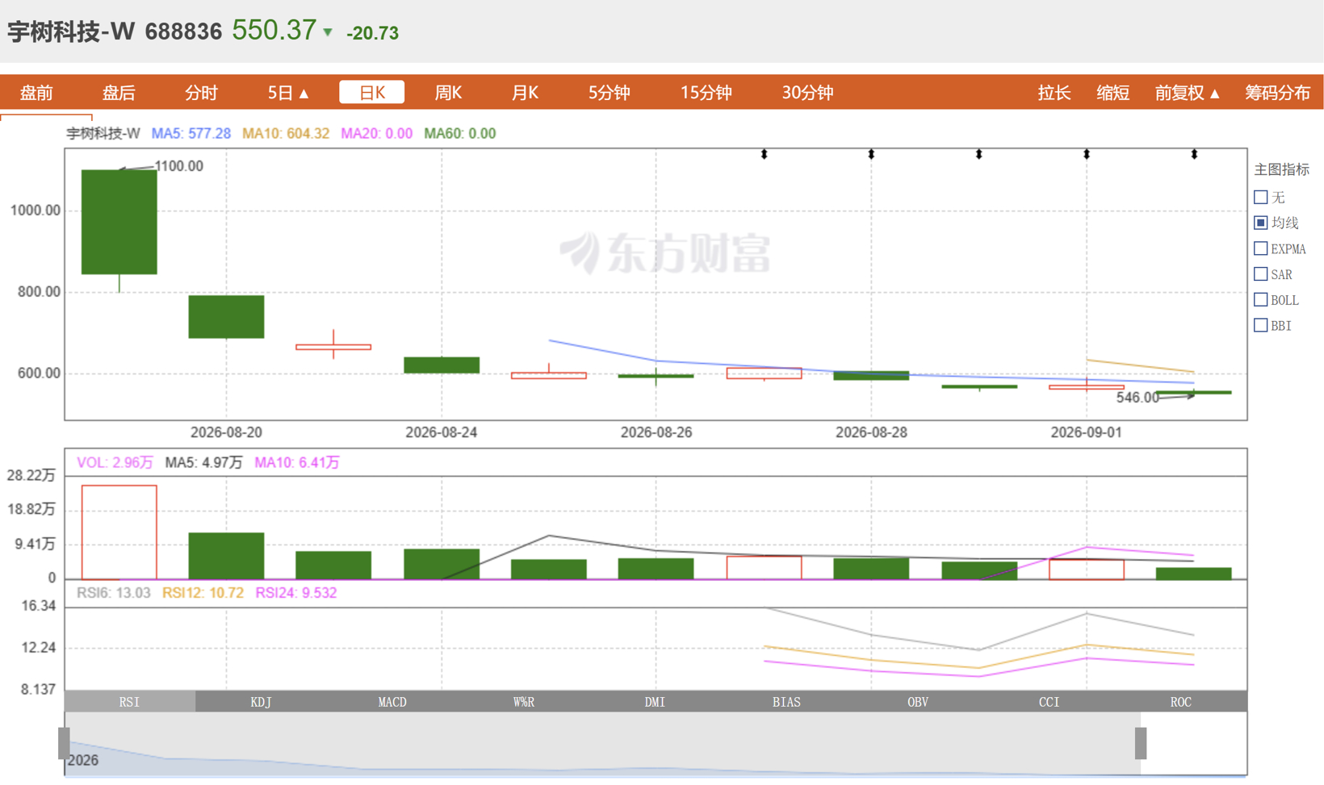Viewport: 1324px width, 785px height.
Task: Enable the BBI indicator checkbox
Action: click(1261, 325)
